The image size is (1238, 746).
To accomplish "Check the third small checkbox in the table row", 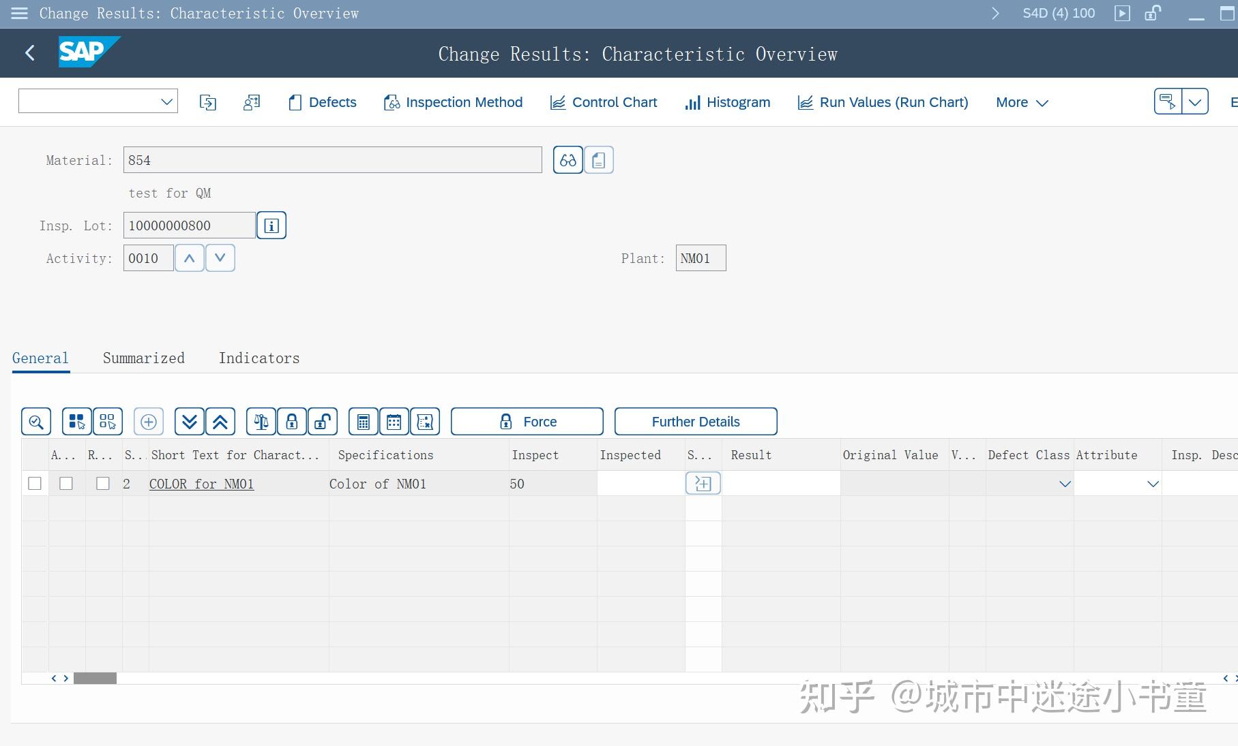I will 103,483.
